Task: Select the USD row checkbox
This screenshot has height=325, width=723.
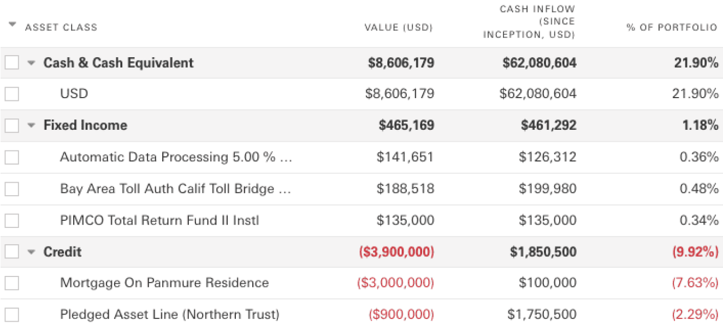Action: [11, 94]
